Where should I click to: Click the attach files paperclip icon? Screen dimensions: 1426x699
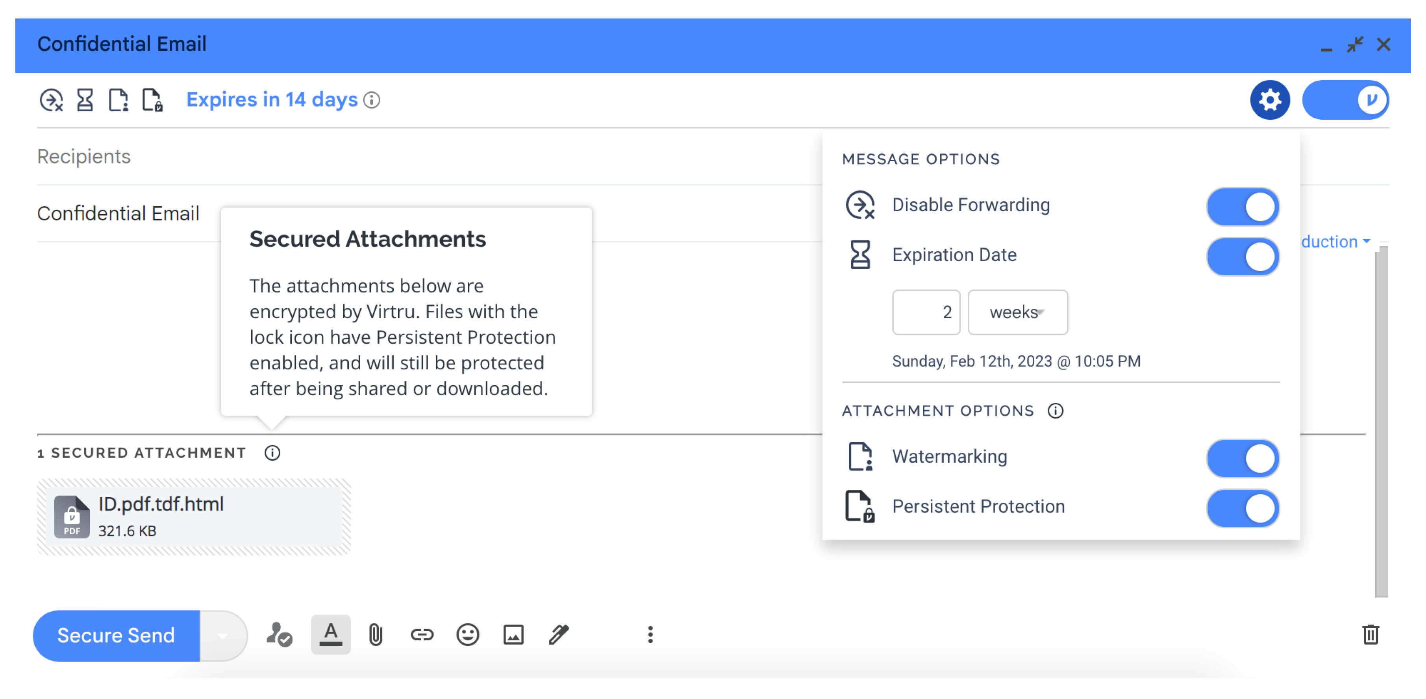pos(375,634)
